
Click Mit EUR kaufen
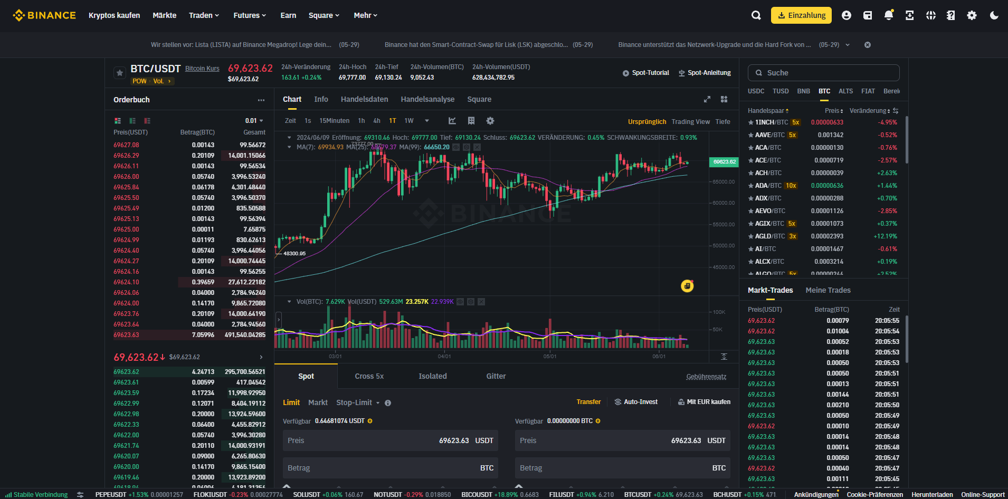tap(704, 402)
